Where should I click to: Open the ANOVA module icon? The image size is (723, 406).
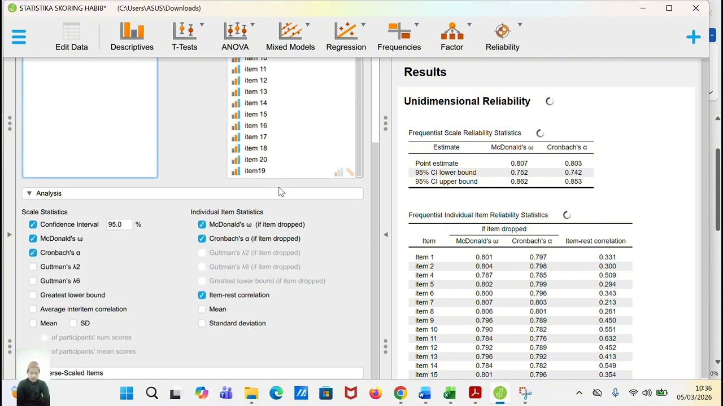(x=235, y=37)
